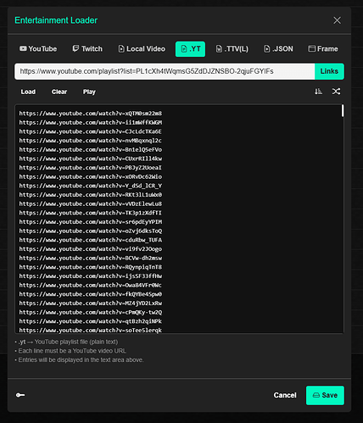Shuffle the playlist entries with the shuffle icon
Image resolution: width=363 pixels, height=423 pixels.
336,92
